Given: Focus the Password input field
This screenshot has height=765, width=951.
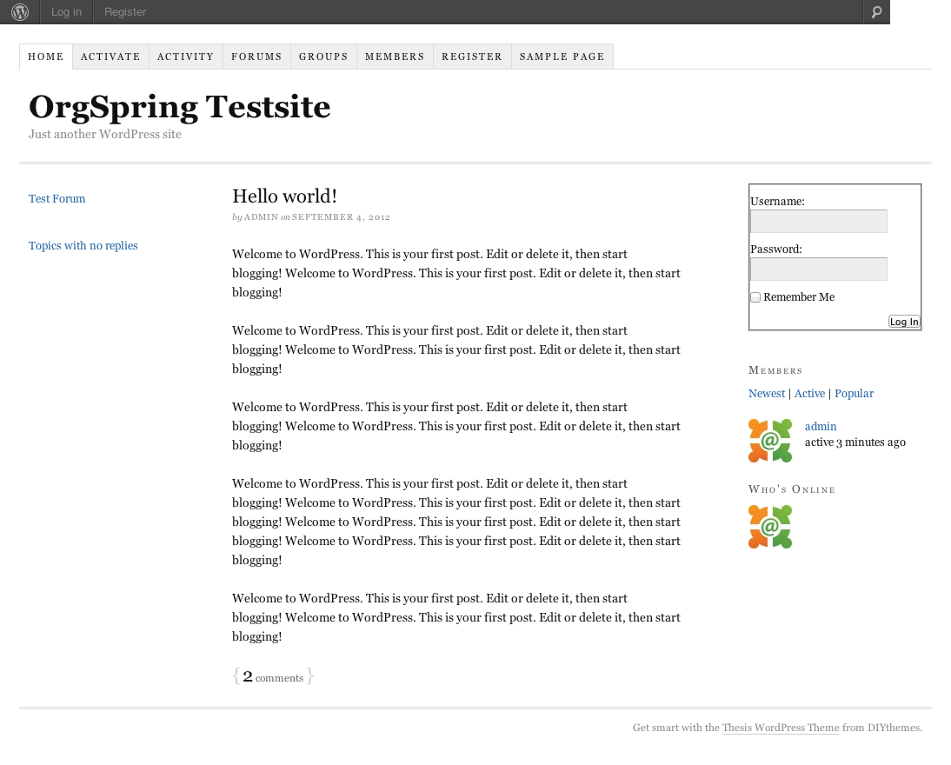Looking at the screenshot, I should click(x=819, y=269).
